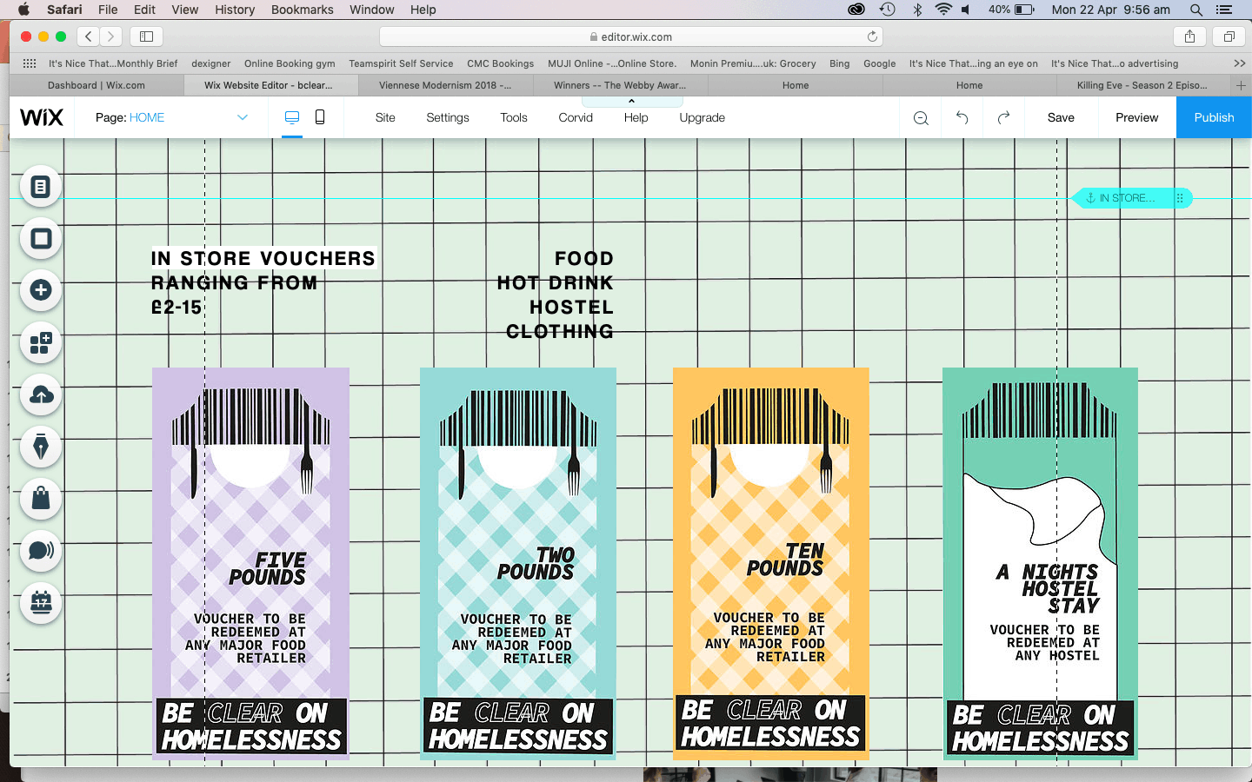Click the Wi-Fi status icon

(943, 10)
